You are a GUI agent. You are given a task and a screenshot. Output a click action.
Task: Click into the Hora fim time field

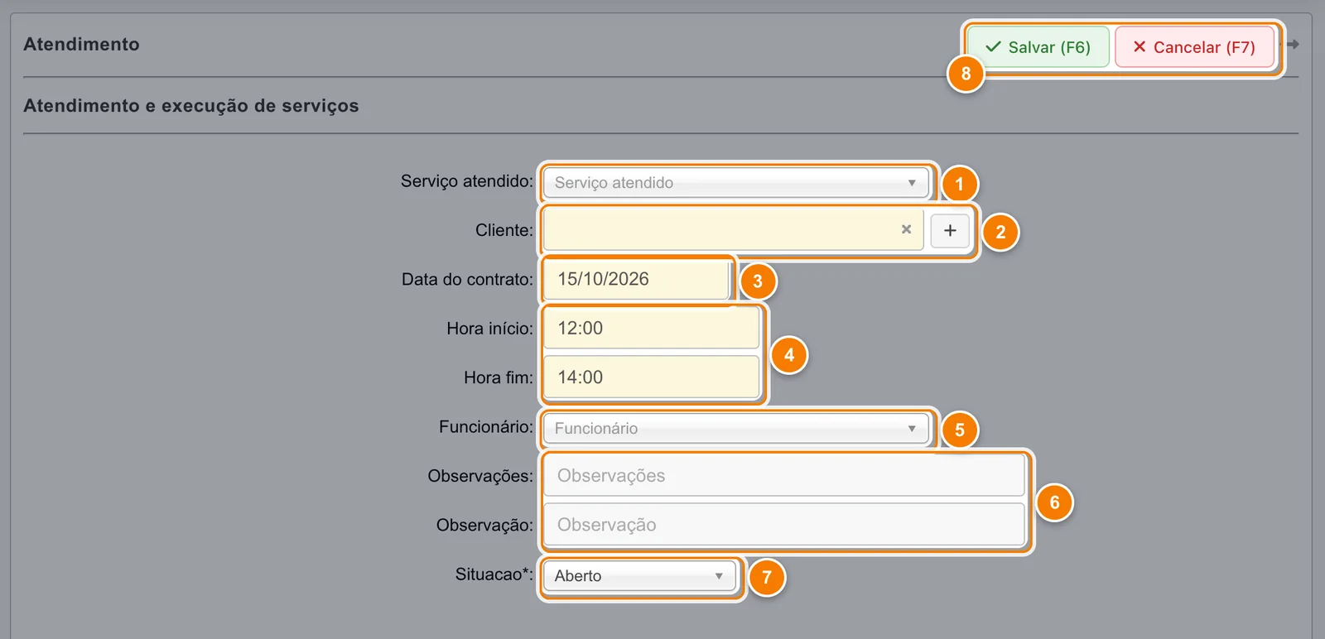(651, 377)
